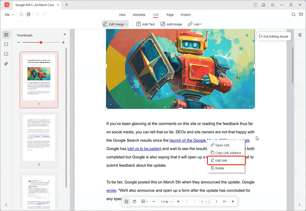
Task: Open the properties settings icon on right
Action: pyautogui.click(x=300, y=35)
